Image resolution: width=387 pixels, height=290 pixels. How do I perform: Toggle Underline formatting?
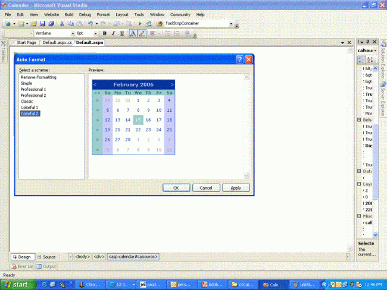[122, 33]
